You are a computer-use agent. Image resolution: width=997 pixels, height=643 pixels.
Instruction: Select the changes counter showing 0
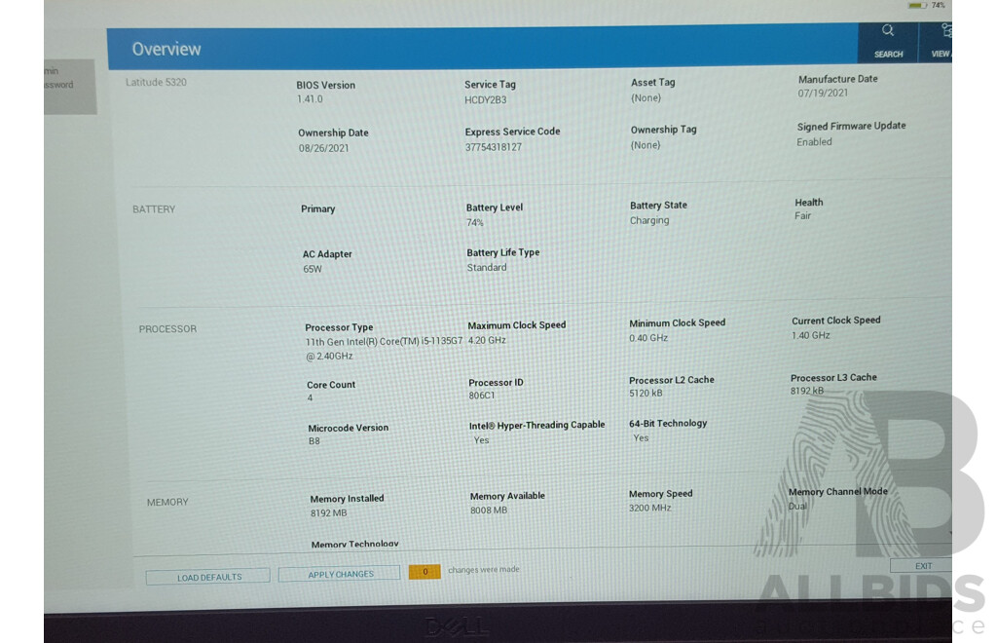[425, 571]
